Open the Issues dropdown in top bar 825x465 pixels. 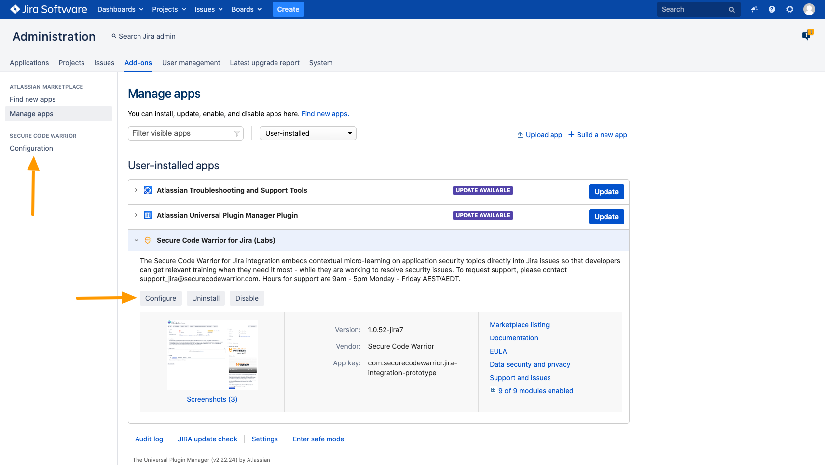point(209,9)
